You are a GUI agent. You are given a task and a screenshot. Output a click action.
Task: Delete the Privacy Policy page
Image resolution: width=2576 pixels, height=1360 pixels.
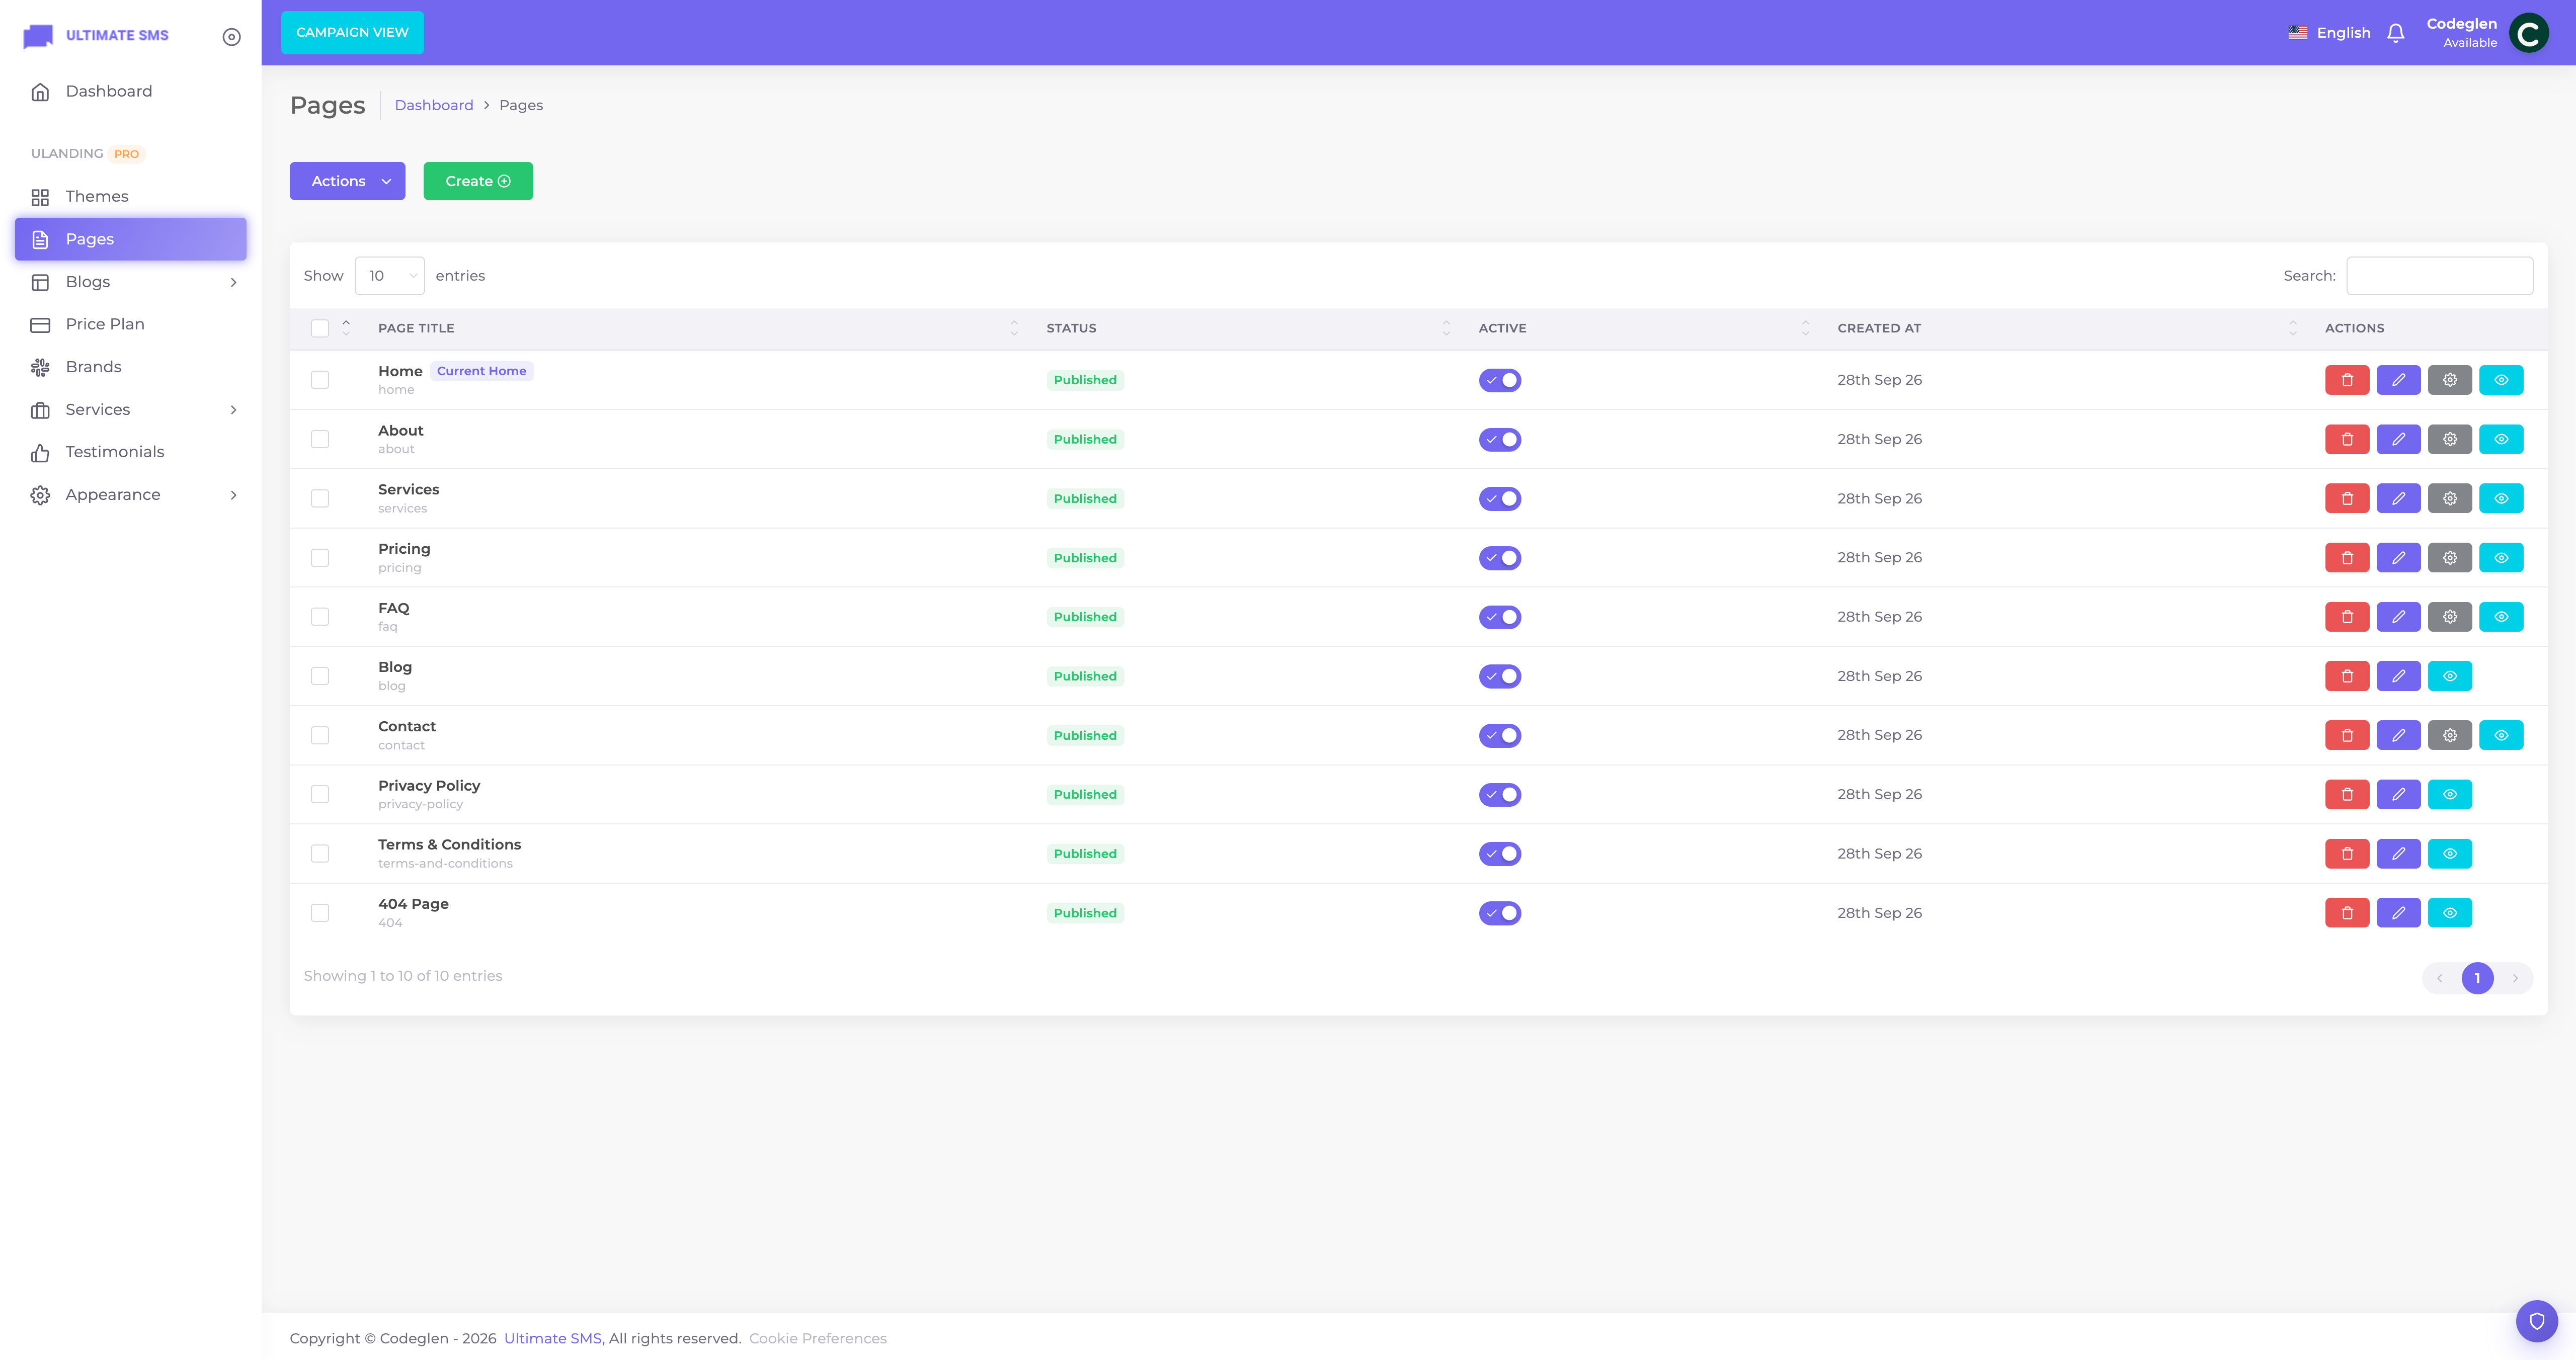[x=2347, y=794]
